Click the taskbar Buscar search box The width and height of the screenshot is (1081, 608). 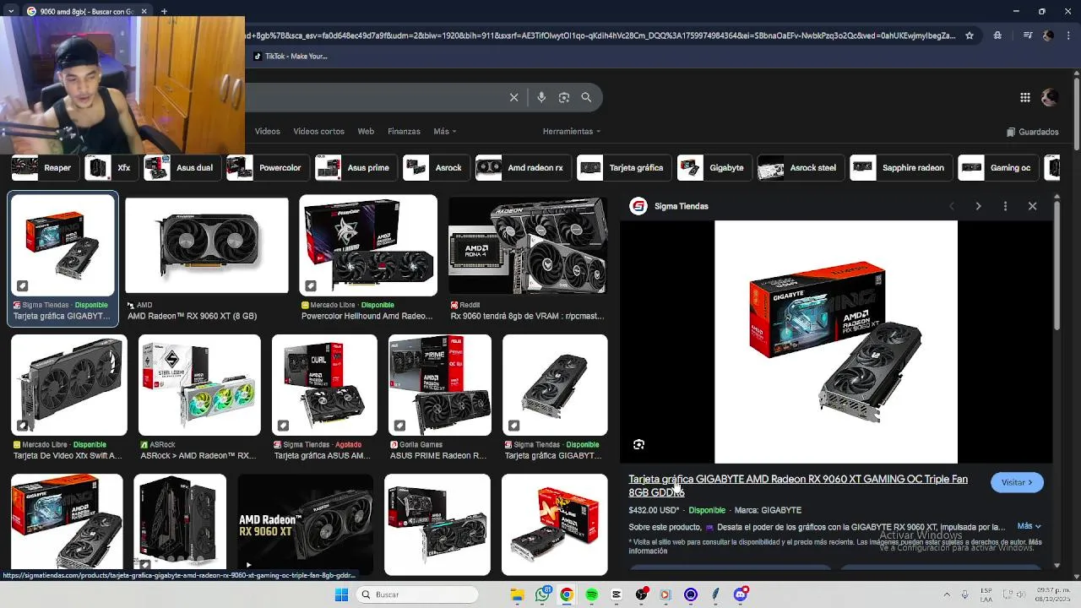point(418,594)
